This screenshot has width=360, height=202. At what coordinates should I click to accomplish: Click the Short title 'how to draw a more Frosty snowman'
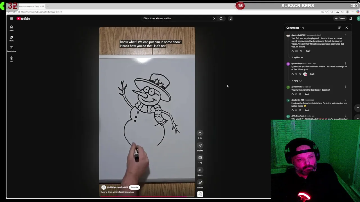[118, 192]
